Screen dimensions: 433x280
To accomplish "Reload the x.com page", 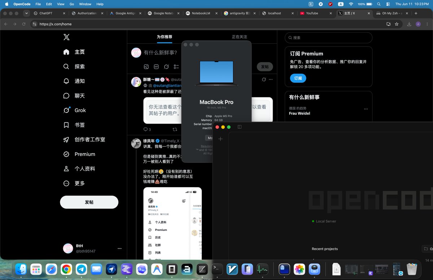I will pyautogui.click(x=24, y=24).
